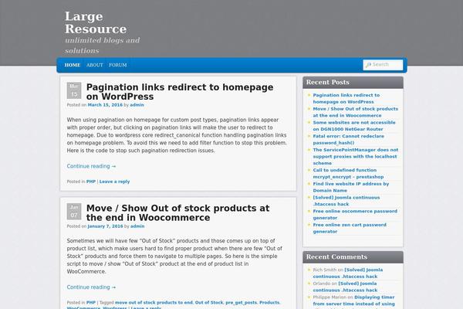Open sidebar link about DGN1000 NetGear Router
The height and width of the screenshot is (309, 463).
(354, 126)
